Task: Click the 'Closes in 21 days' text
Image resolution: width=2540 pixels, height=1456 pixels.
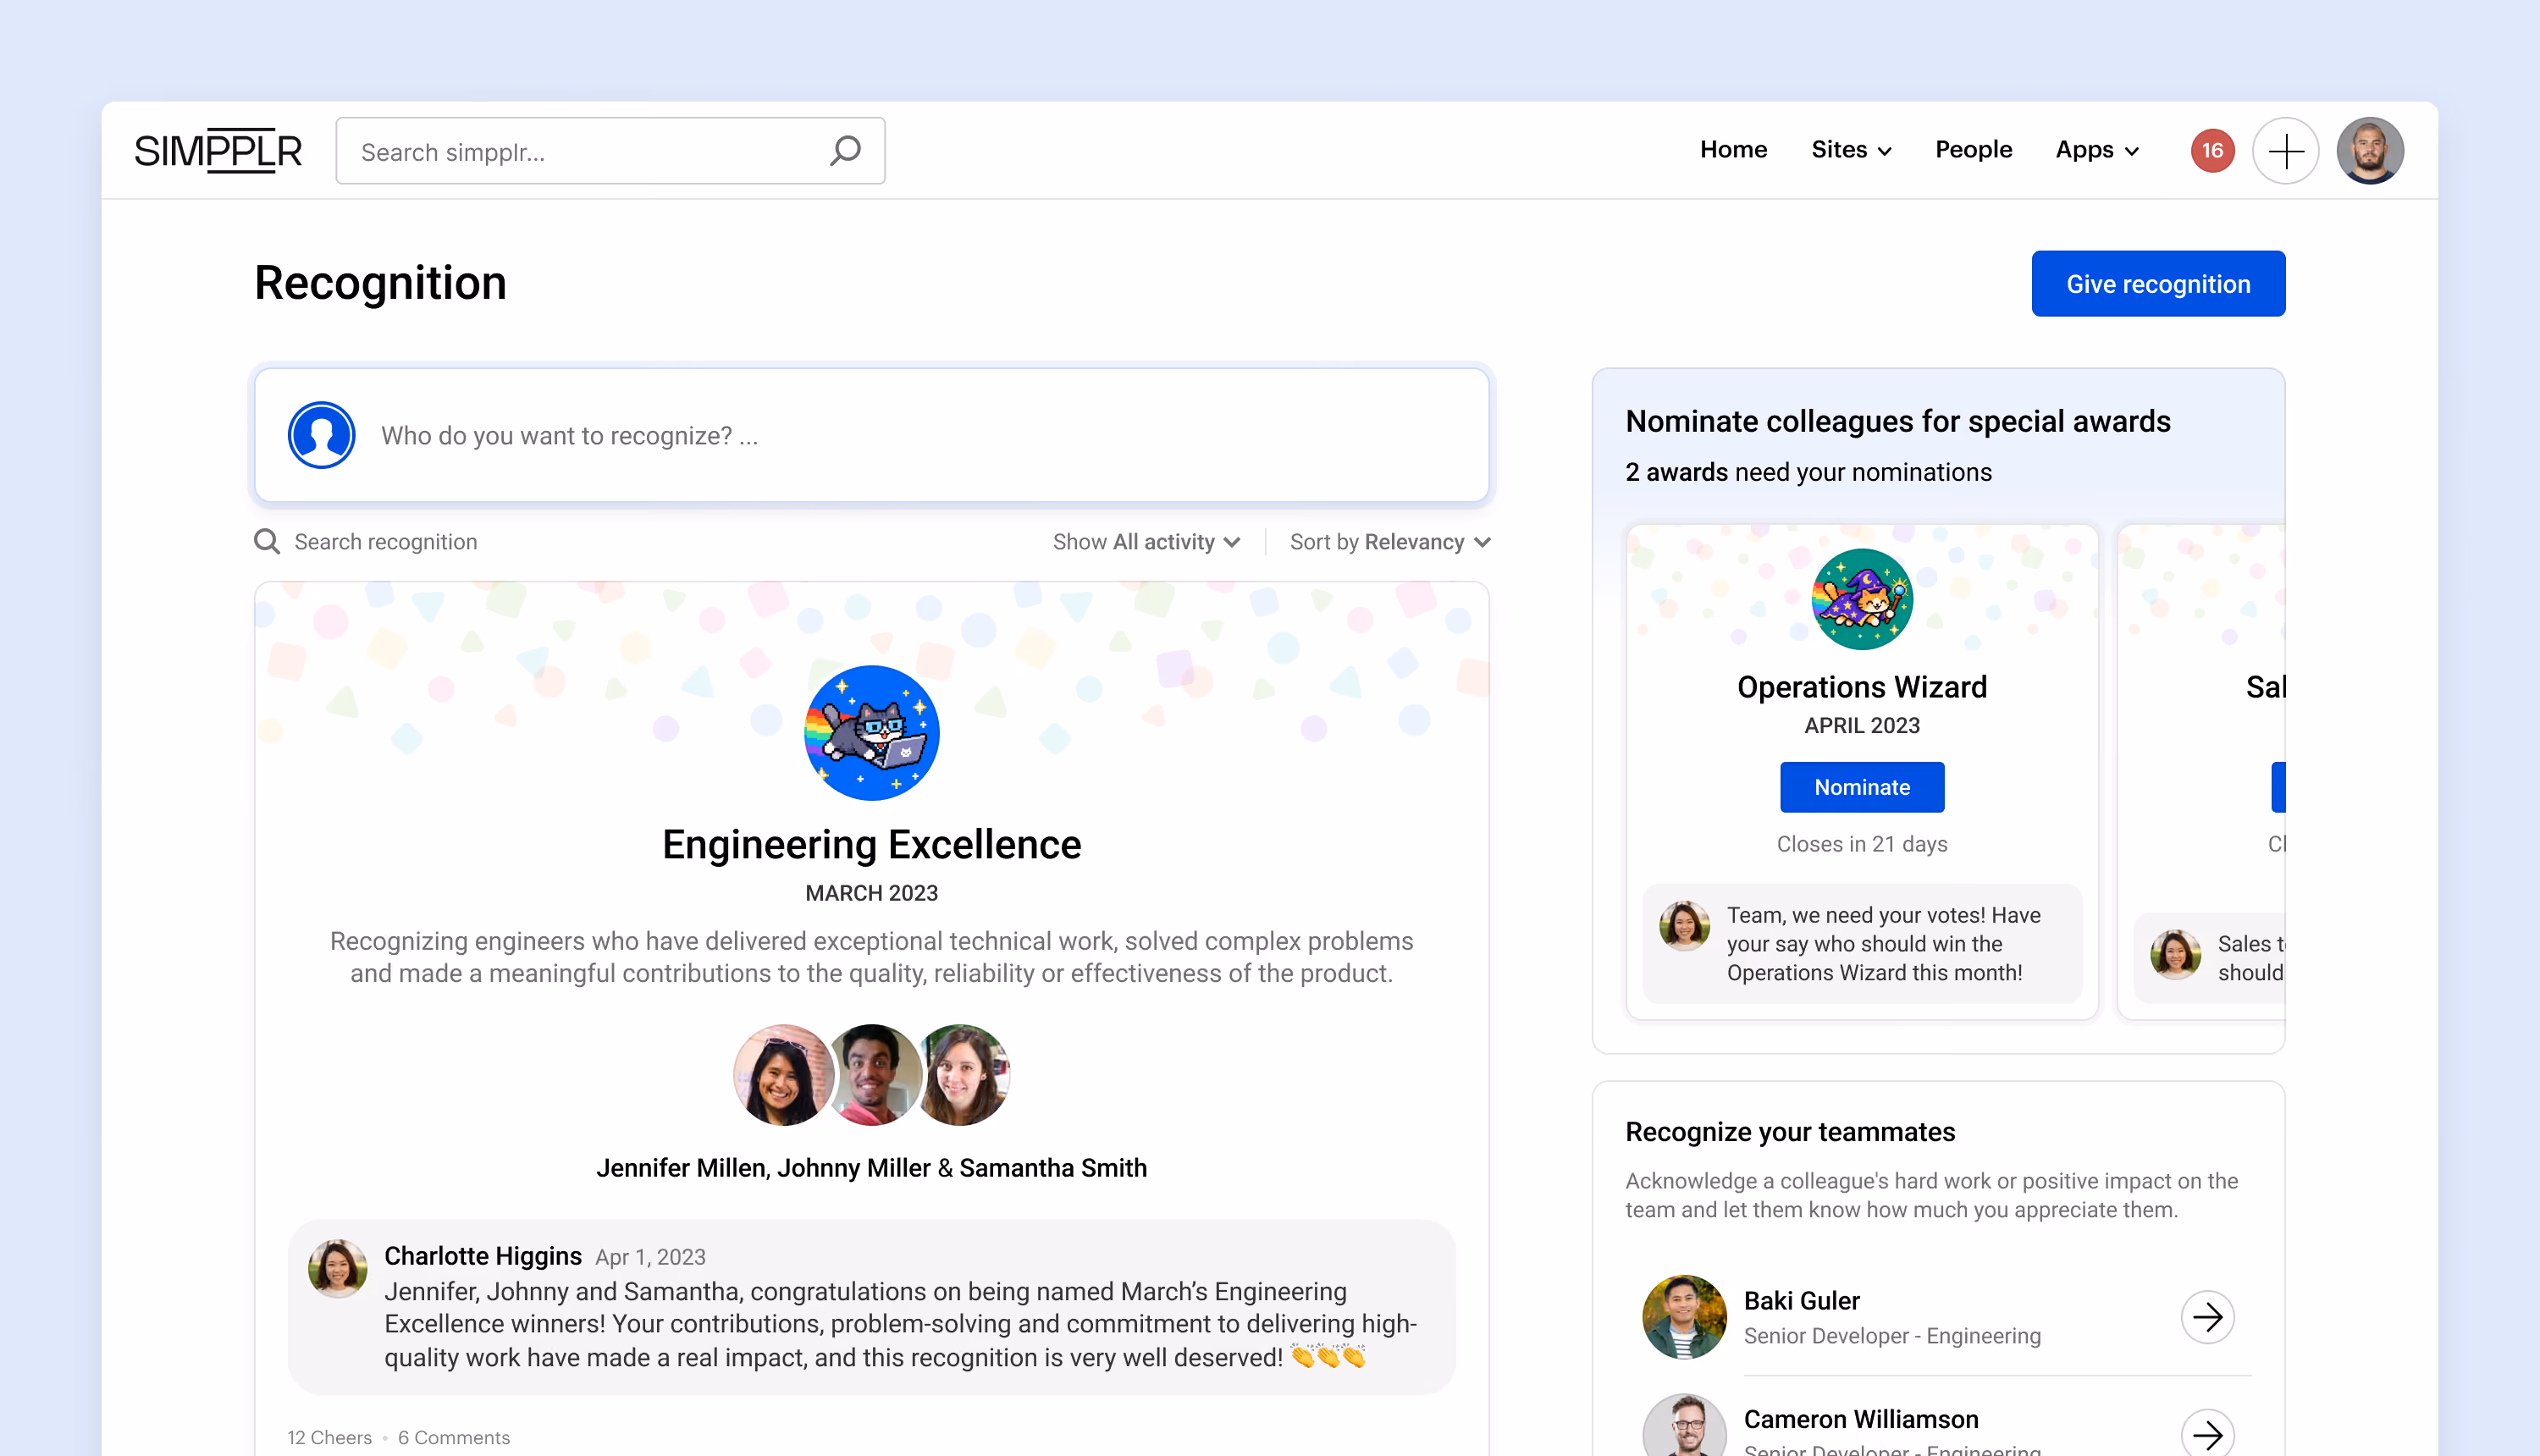Action: [x=1862, y=844]
